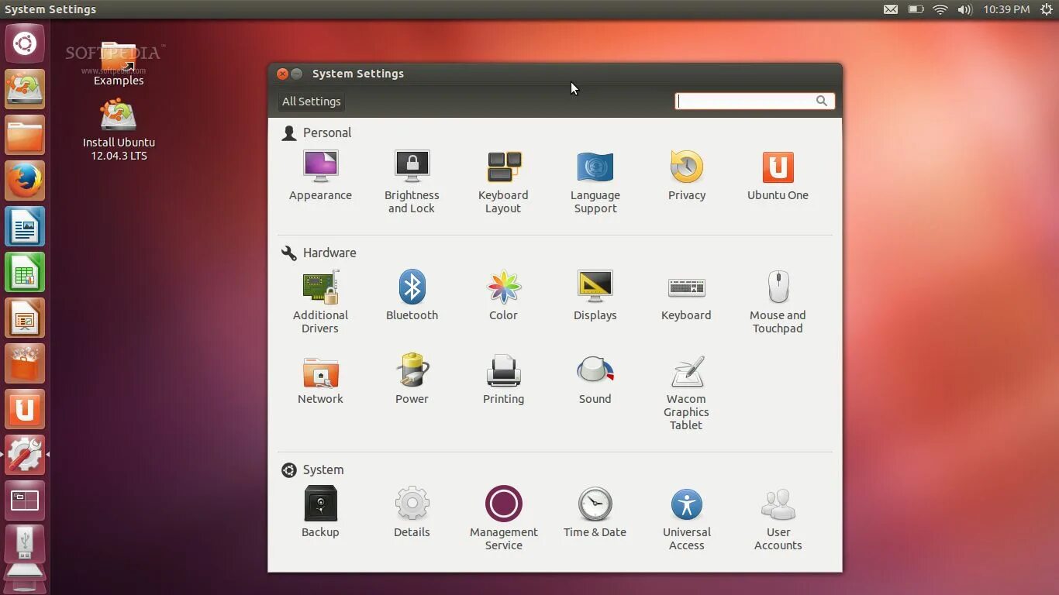This screenshot has height=595, width=1059.
Task: Open Ubuntu Software Center in launcher
Action: pyautogui.click(x=25, y=363)
